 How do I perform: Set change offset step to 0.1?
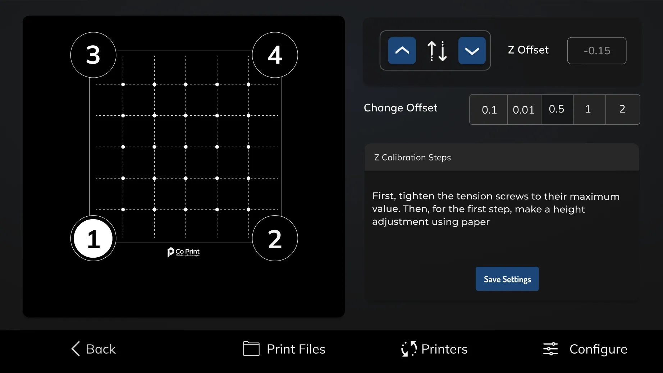(489, 110)
